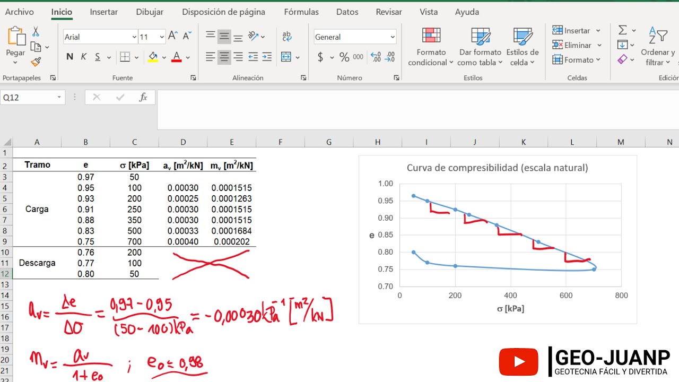Toggle center horizontal alignment
Screen dimensions: 679x382
224,57
